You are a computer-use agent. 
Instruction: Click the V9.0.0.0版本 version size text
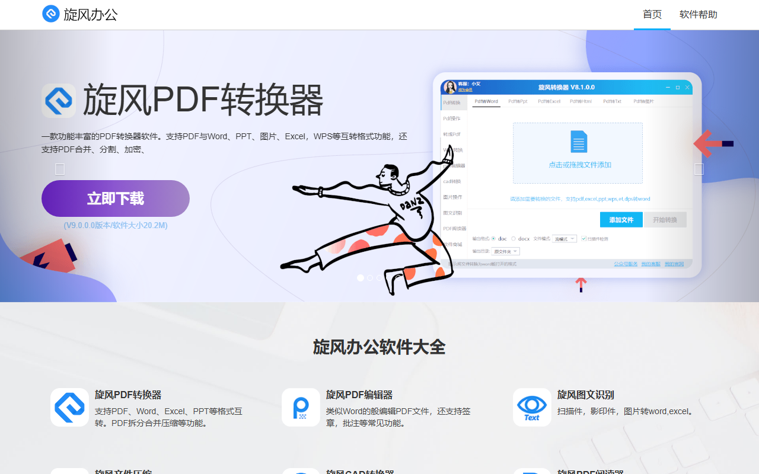coord(116,225)
